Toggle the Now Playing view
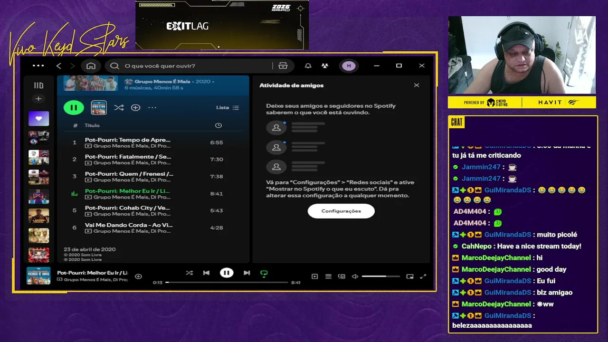The width and height of the screenshot is (608, 342). tap(314, 276)
